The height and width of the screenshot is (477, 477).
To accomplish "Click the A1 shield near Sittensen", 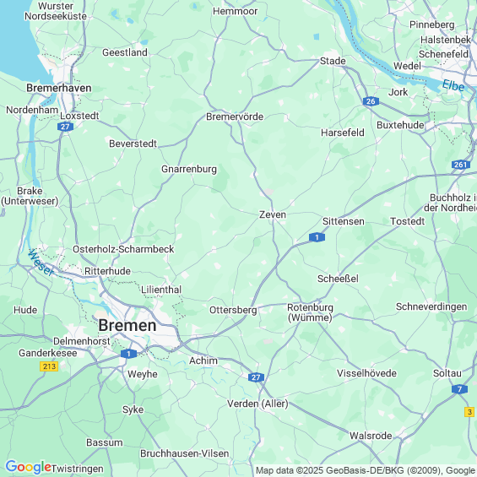I will point(317,237).
